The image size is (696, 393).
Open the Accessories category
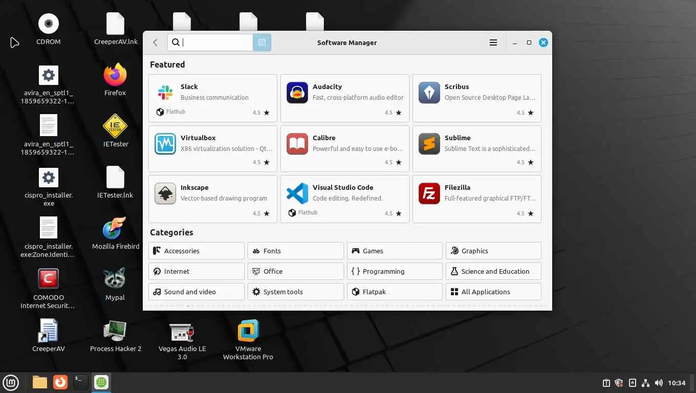[x=197, y=251]
